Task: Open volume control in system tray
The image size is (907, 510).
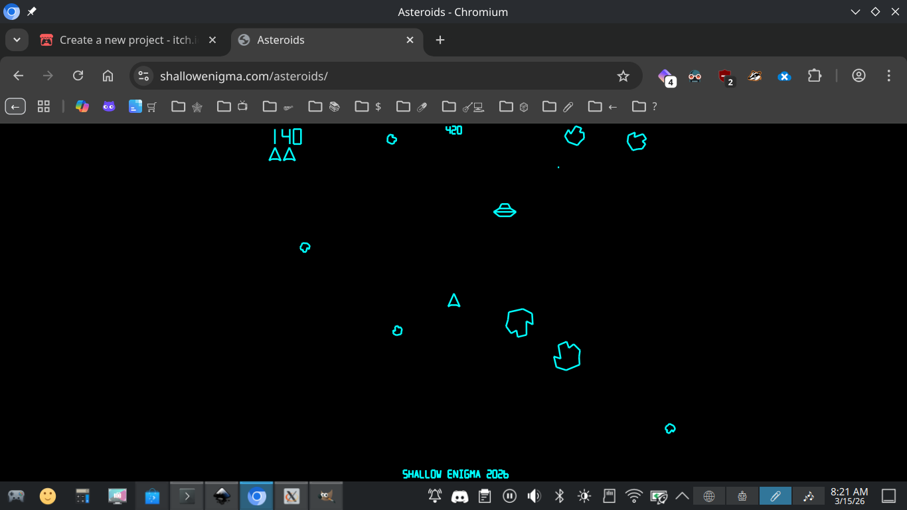Action: 534,496
